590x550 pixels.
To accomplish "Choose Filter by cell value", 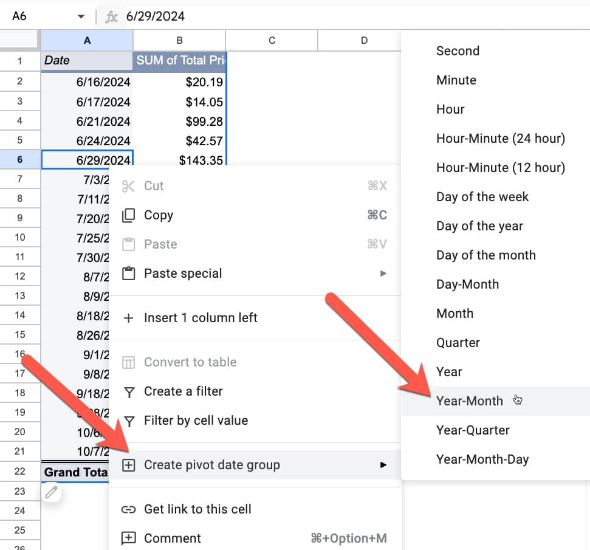I will click(x=196, y=421).
